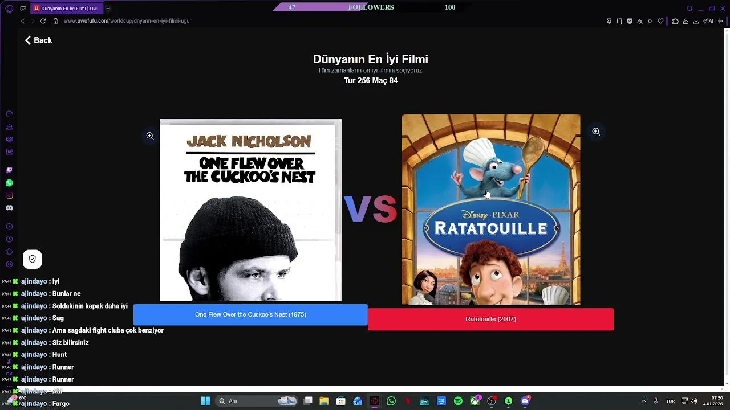730x410 pixels.
Task: Magnify the Cuckoo's Nest poster with zoom icon
Action: (150, 136)
